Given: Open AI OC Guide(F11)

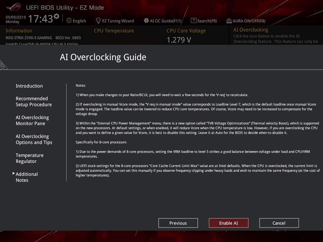Looking at the screenshot, I should pos(166,21).
